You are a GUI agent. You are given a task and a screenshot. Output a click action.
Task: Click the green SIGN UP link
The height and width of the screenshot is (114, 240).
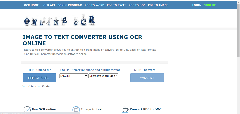click(210, 5)
